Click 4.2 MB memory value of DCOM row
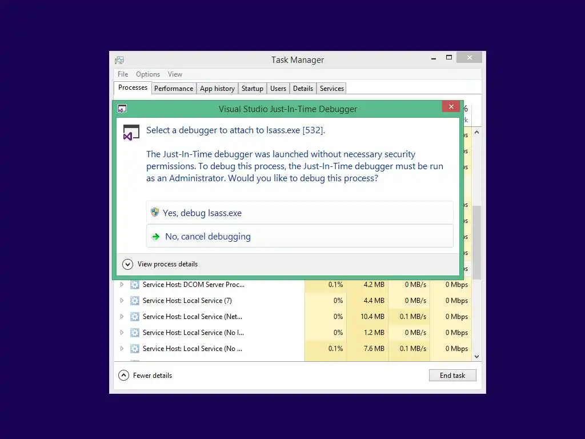 coord(374,285)
